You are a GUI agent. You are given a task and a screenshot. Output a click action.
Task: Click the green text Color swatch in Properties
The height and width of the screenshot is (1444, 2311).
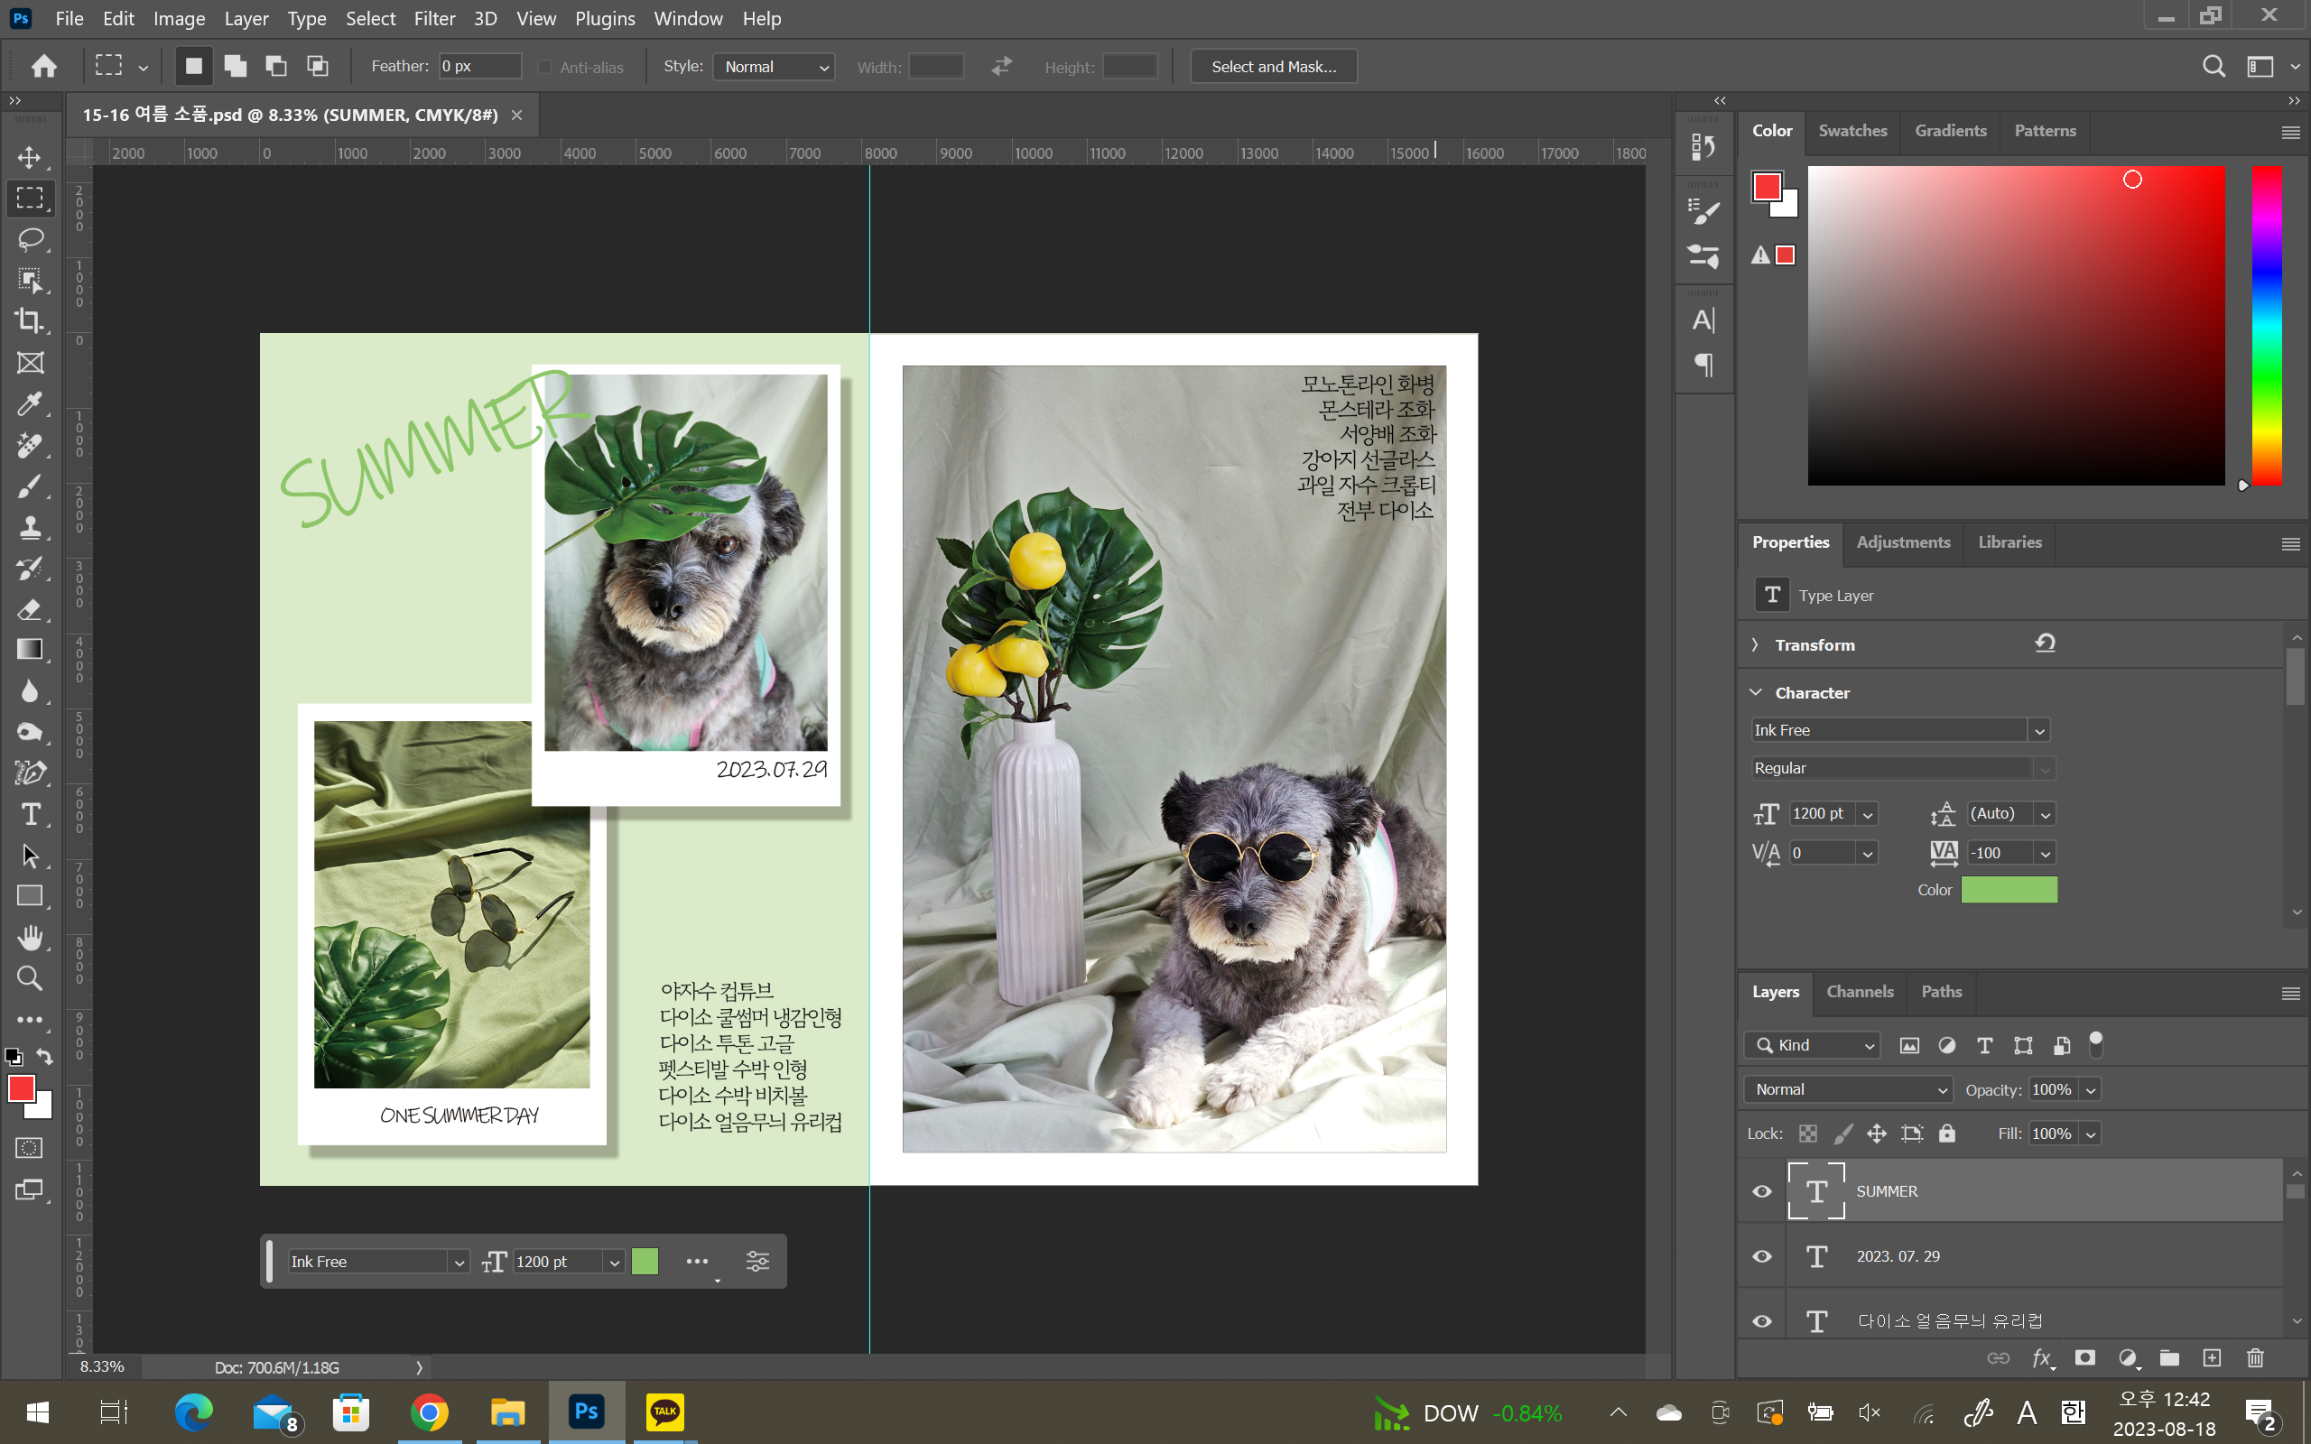(2009, 890)
